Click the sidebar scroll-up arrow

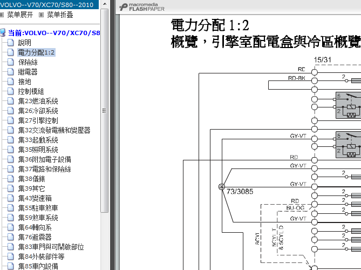coord(105,4)
